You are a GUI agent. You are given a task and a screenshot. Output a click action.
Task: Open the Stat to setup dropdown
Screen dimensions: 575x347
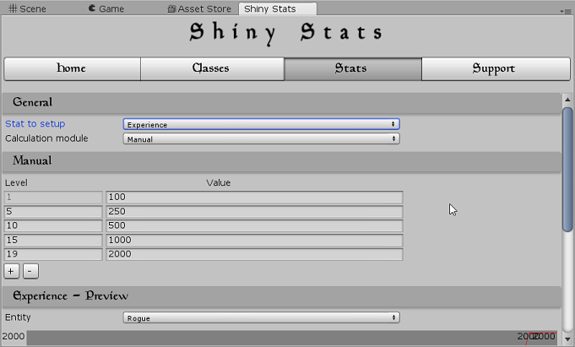261,124
